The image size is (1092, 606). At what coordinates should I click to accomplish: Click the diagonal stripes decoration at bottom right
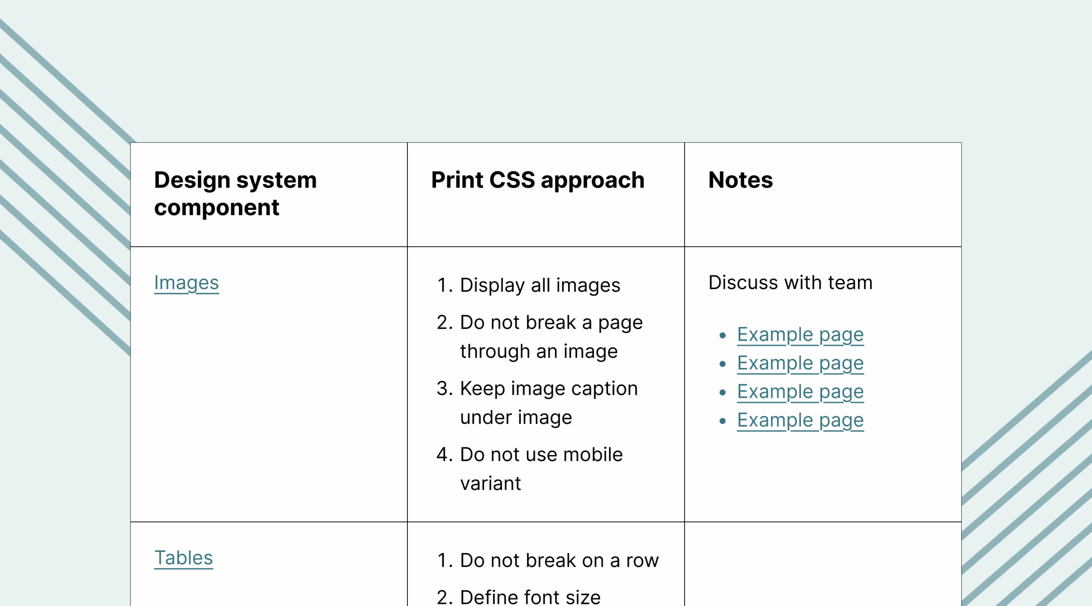[1028, 490]
